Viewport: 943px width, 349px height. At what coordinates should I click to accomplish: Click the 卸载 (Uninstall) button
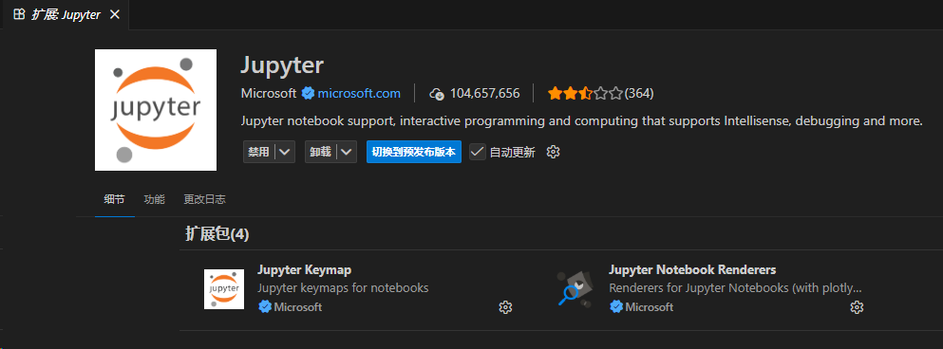pos(321,152)
